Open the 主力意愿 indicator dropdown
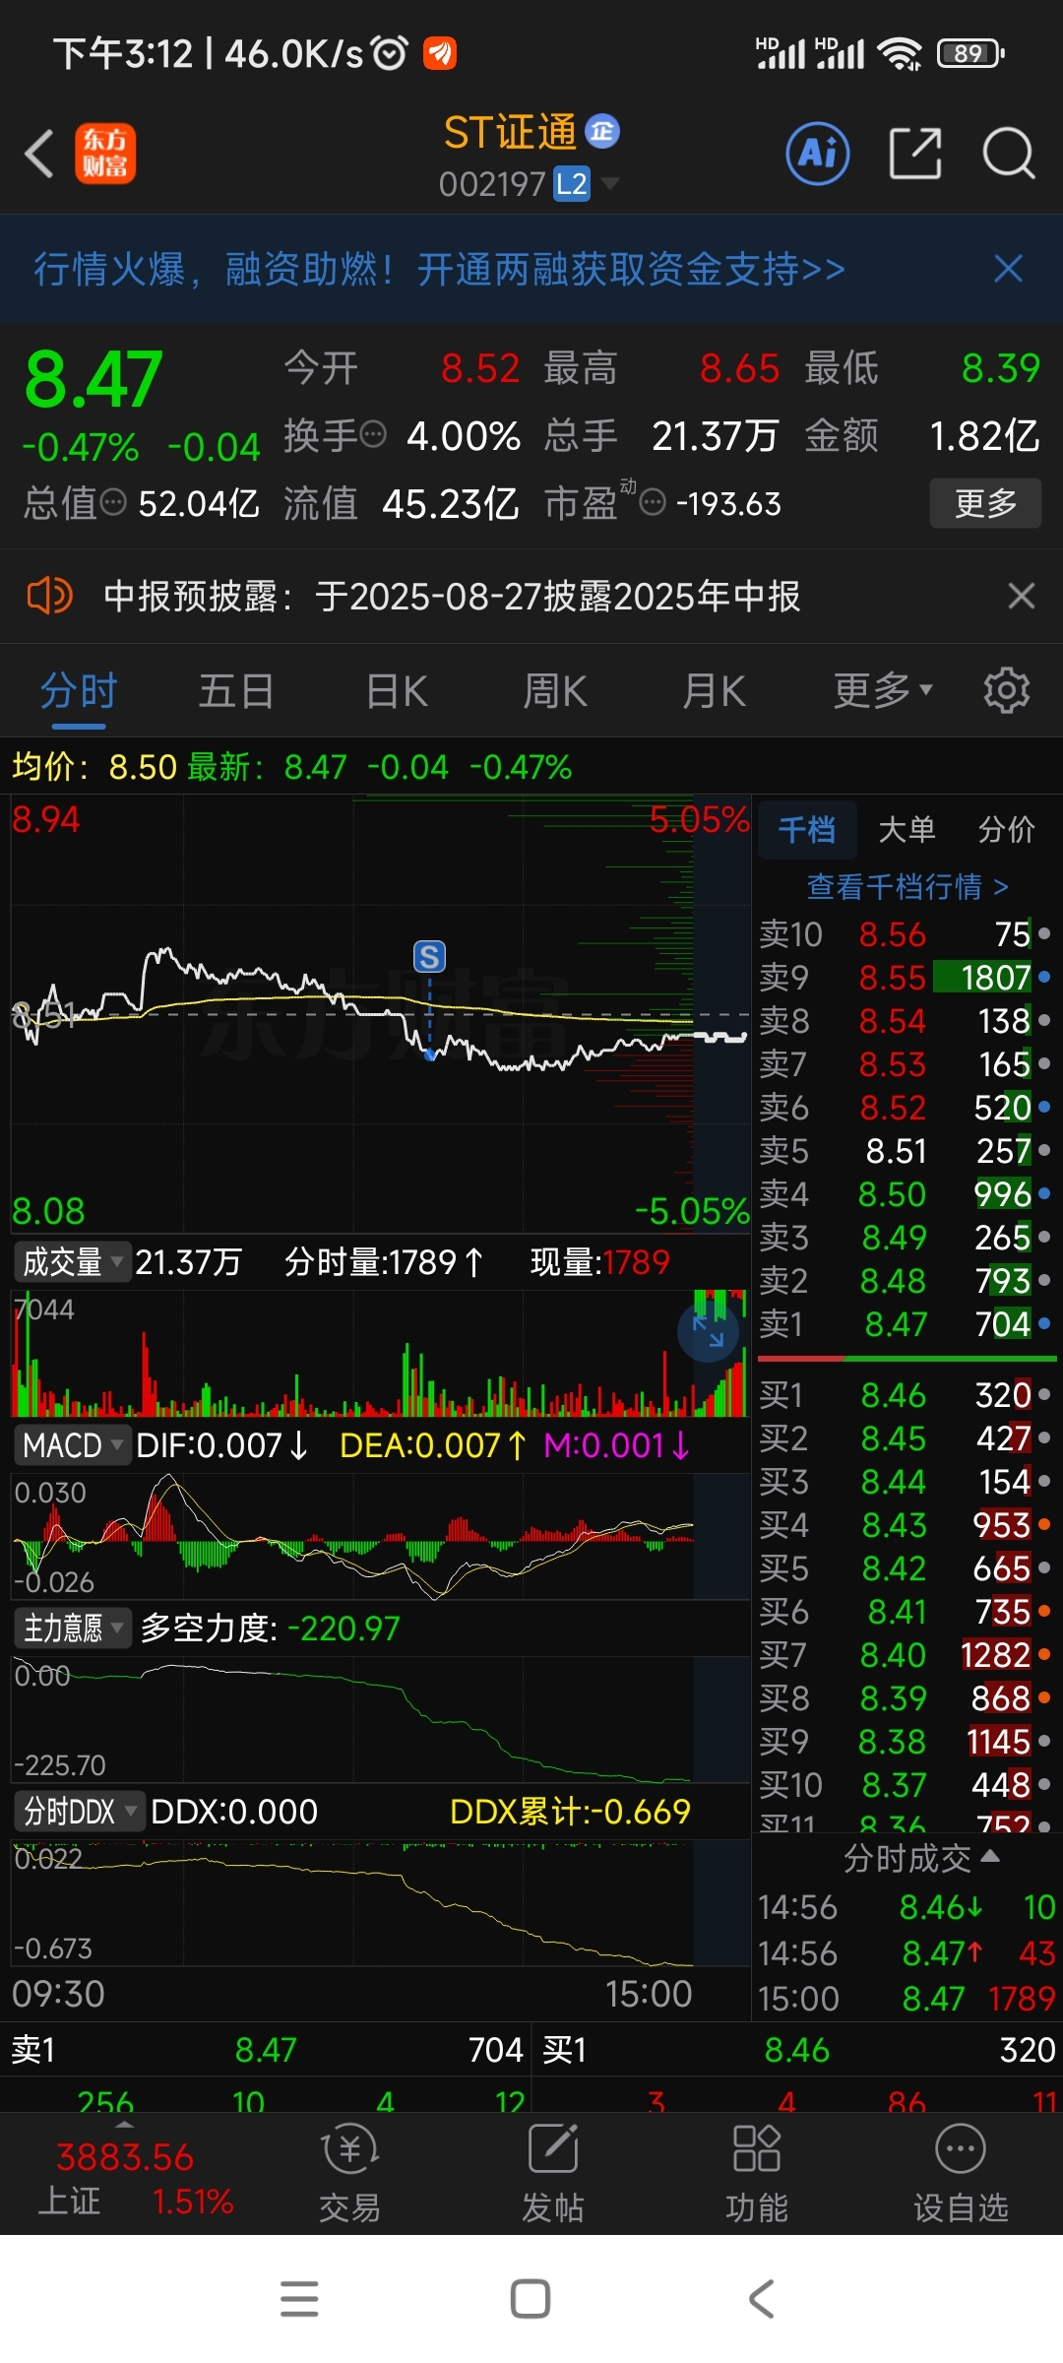1063x2363 pixels. [72, 1628]
